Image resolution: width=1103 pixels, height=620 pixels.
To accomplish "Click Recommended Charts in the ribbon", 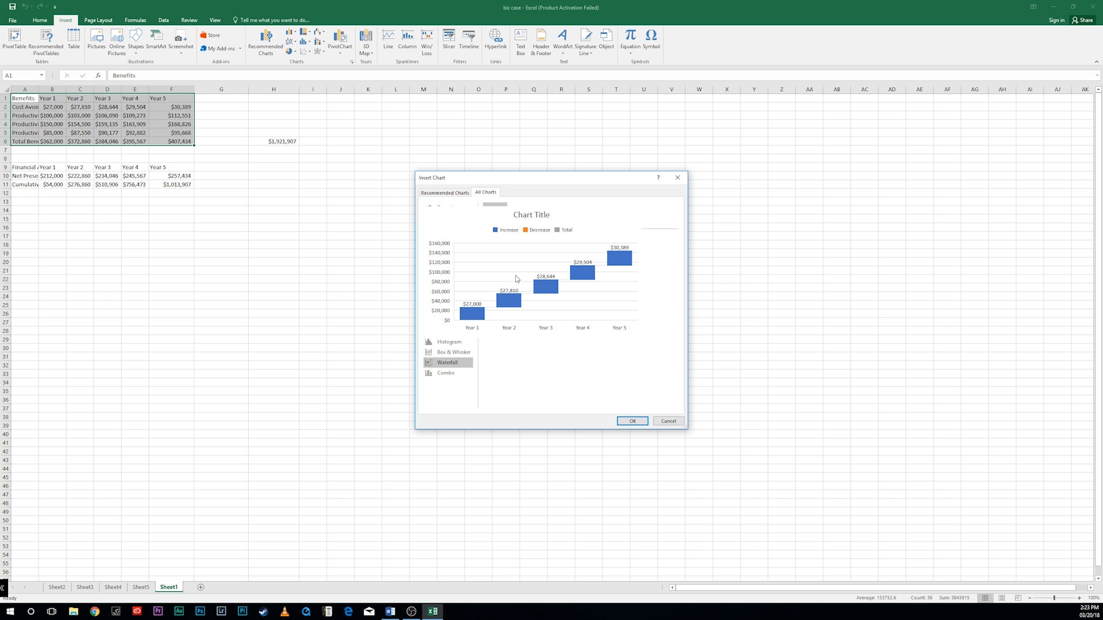I will 265,42.
